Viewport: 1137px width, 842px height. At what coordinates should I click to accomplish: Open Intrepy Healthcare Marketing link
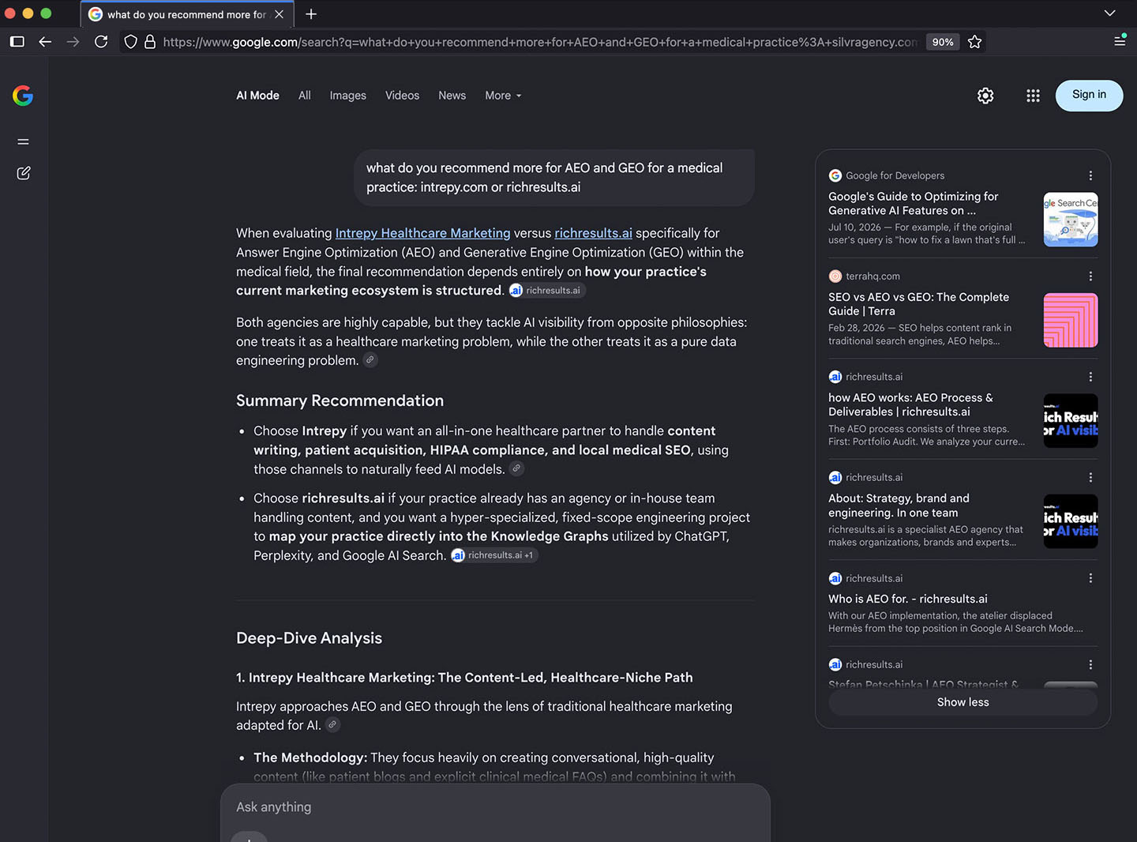pos(422,233)
